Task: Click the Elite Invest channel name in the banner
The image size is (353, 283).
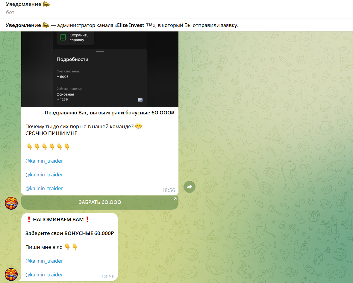Action: 135,25
